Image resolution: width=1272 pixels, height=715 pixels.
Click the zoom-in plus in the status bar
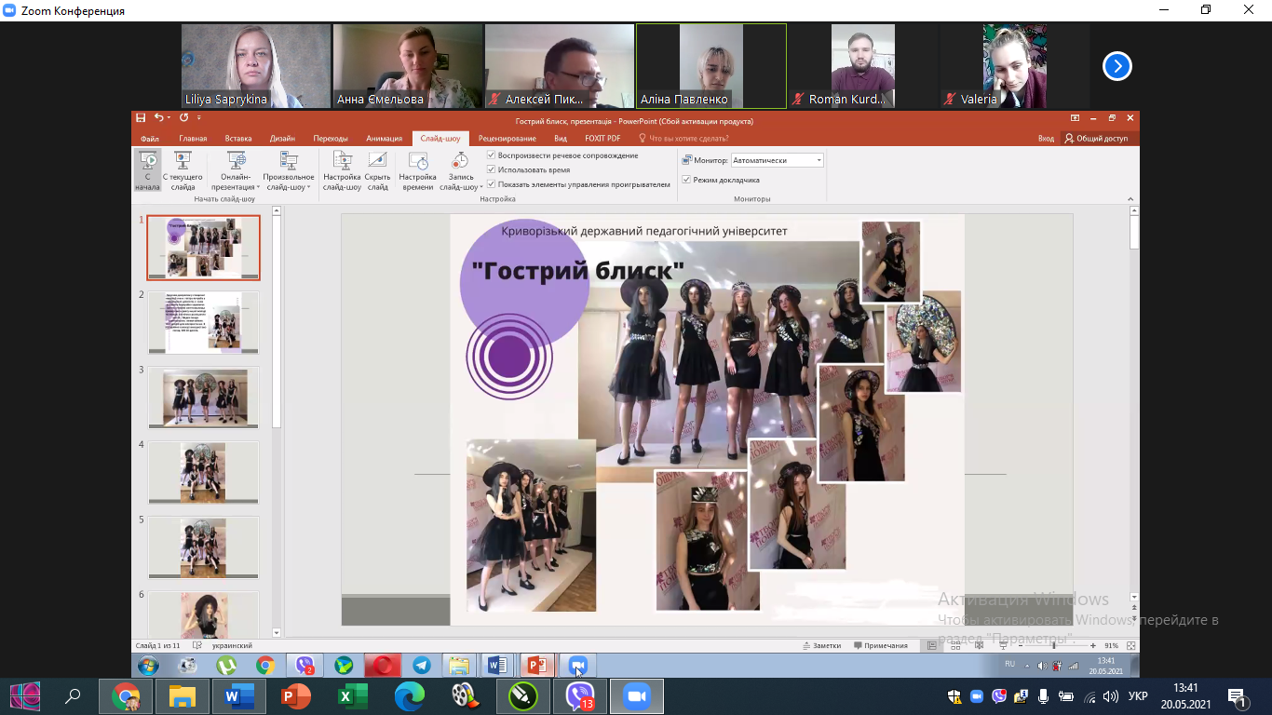[x=1093, y=645]
